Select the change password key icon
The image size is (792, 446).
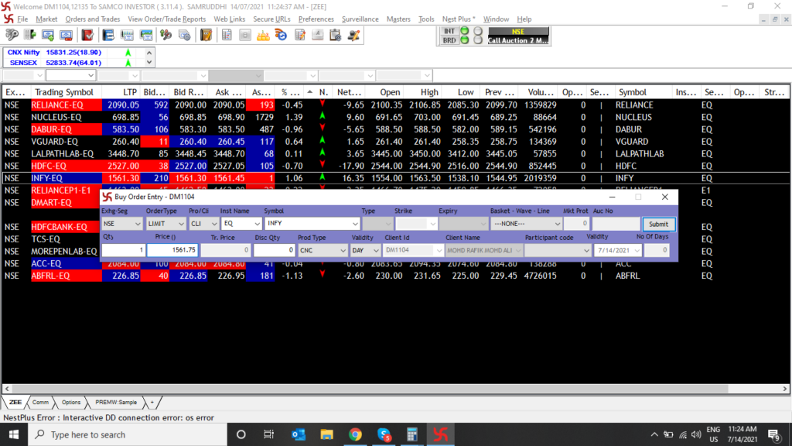click(11, 35)
